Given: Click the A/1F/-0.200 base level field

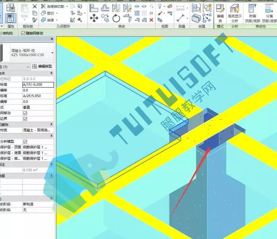Looking at the screenshot, I should pos(38,85).
